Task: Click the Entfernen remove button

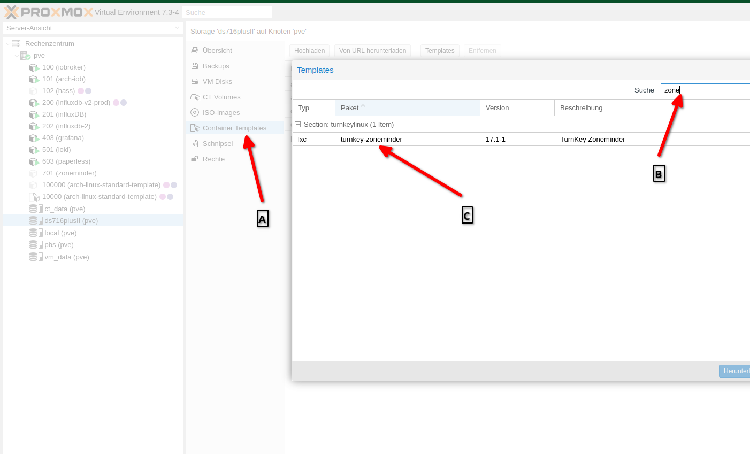Action: 483,51
